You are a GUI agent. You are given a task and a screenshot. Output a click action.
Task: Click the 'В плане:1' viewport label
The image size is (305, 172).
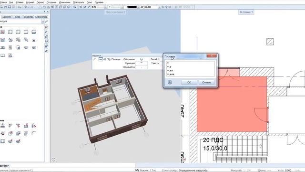click(x=246, y=12)
